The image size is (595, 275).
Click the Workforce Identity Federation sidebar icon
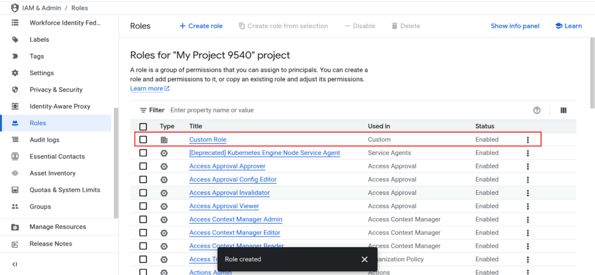[15, 23]
